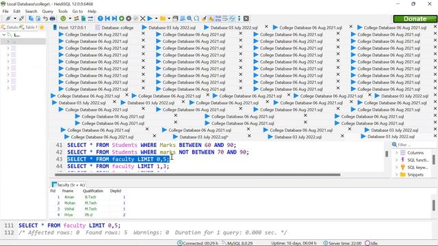Open the refresh options dropdown arrow
This screenshot has height=246, width=438.
70,18
